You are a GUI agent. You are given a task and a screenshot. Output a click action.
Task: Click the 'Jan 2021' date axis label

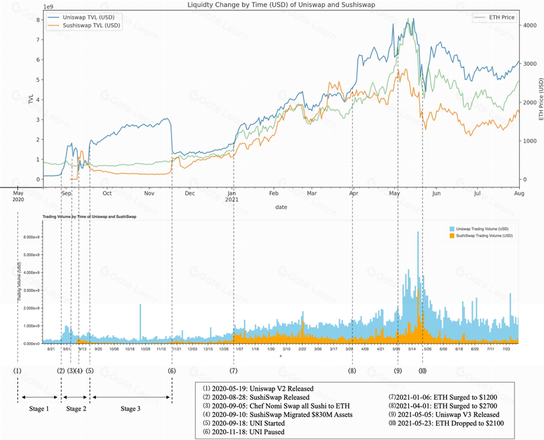click(x=234, y=196)
